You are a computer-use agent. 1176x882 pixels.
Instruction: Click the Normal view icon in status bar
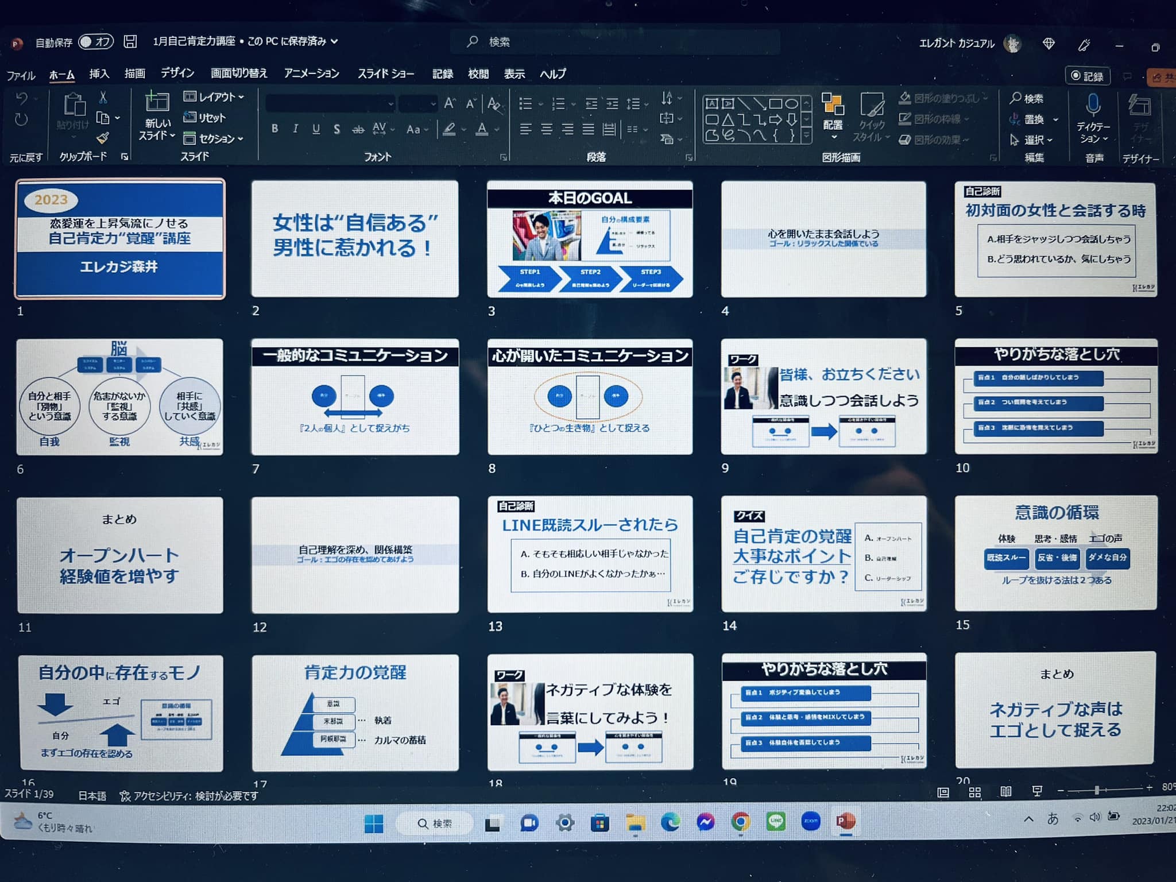943,792
